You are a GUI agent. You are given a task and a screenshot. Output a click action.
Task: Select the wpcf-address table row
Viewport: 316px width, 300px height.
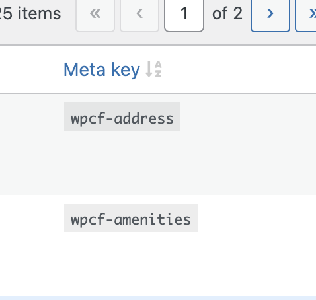pyautogui.click(x=158, y=144)
